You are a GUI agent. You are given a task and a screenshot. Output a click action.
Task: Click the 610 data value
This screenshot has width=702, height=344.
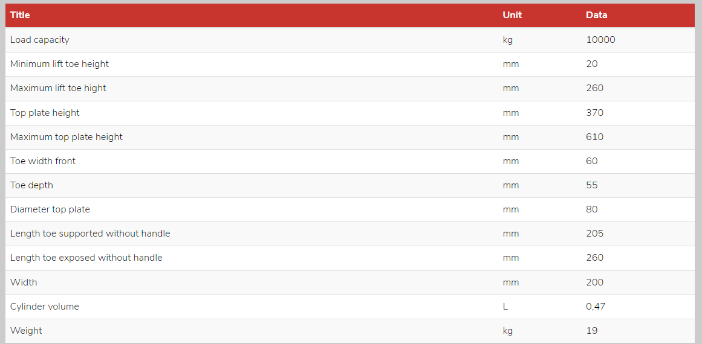click(594, 137)
